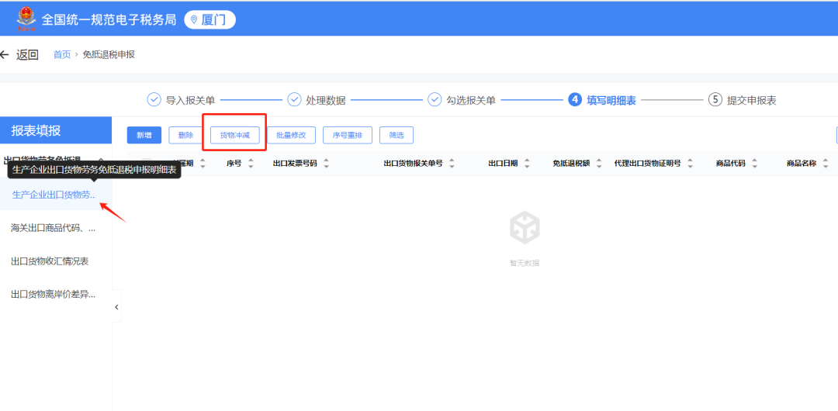Screen dimensions: 838x411
Task: Sort by 序号 column arrows
Action: click(x=251, y=164)
